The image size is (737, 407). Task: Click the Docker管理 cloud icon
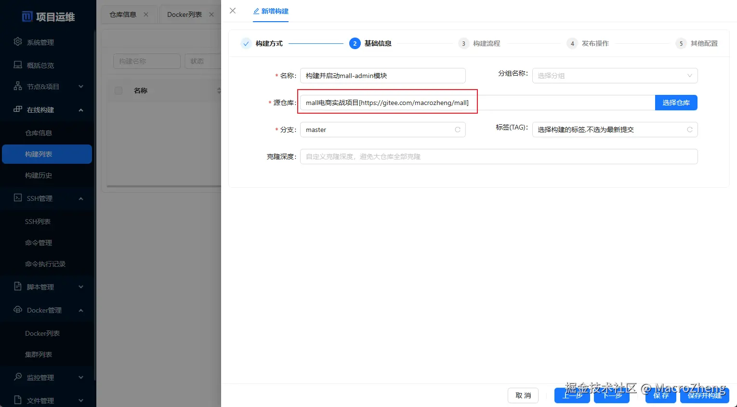(x=18, y=310)
